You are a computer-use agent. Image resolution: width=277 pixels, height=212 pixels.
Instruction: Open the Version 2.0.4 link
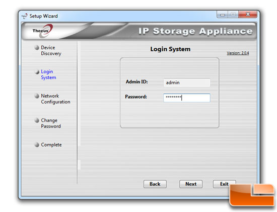coord(238,53)
